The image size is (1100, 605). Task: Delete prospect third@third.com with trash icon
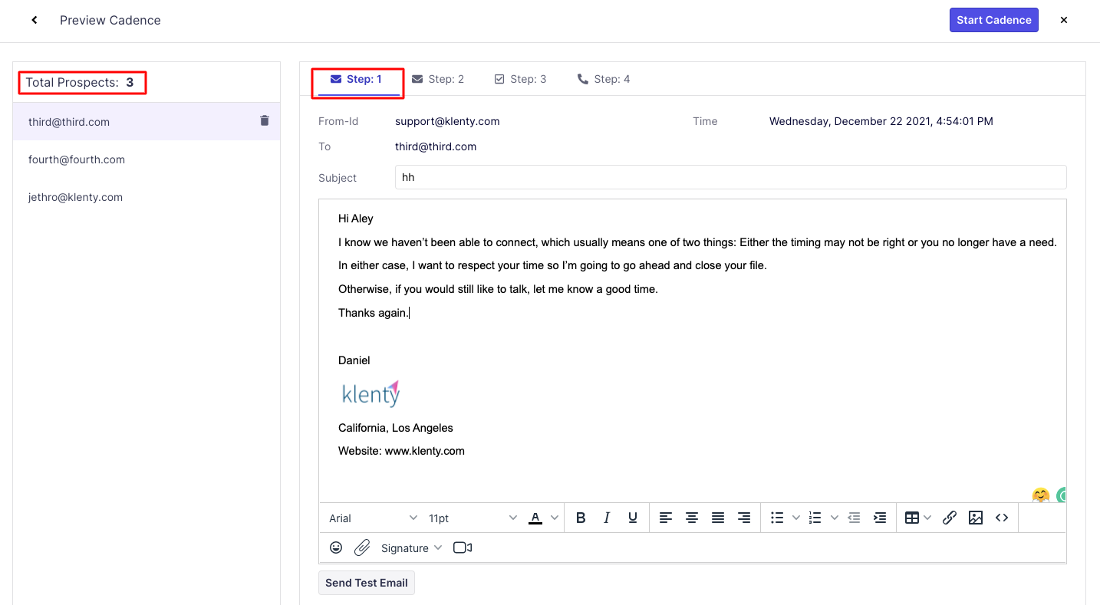[265, 120]
